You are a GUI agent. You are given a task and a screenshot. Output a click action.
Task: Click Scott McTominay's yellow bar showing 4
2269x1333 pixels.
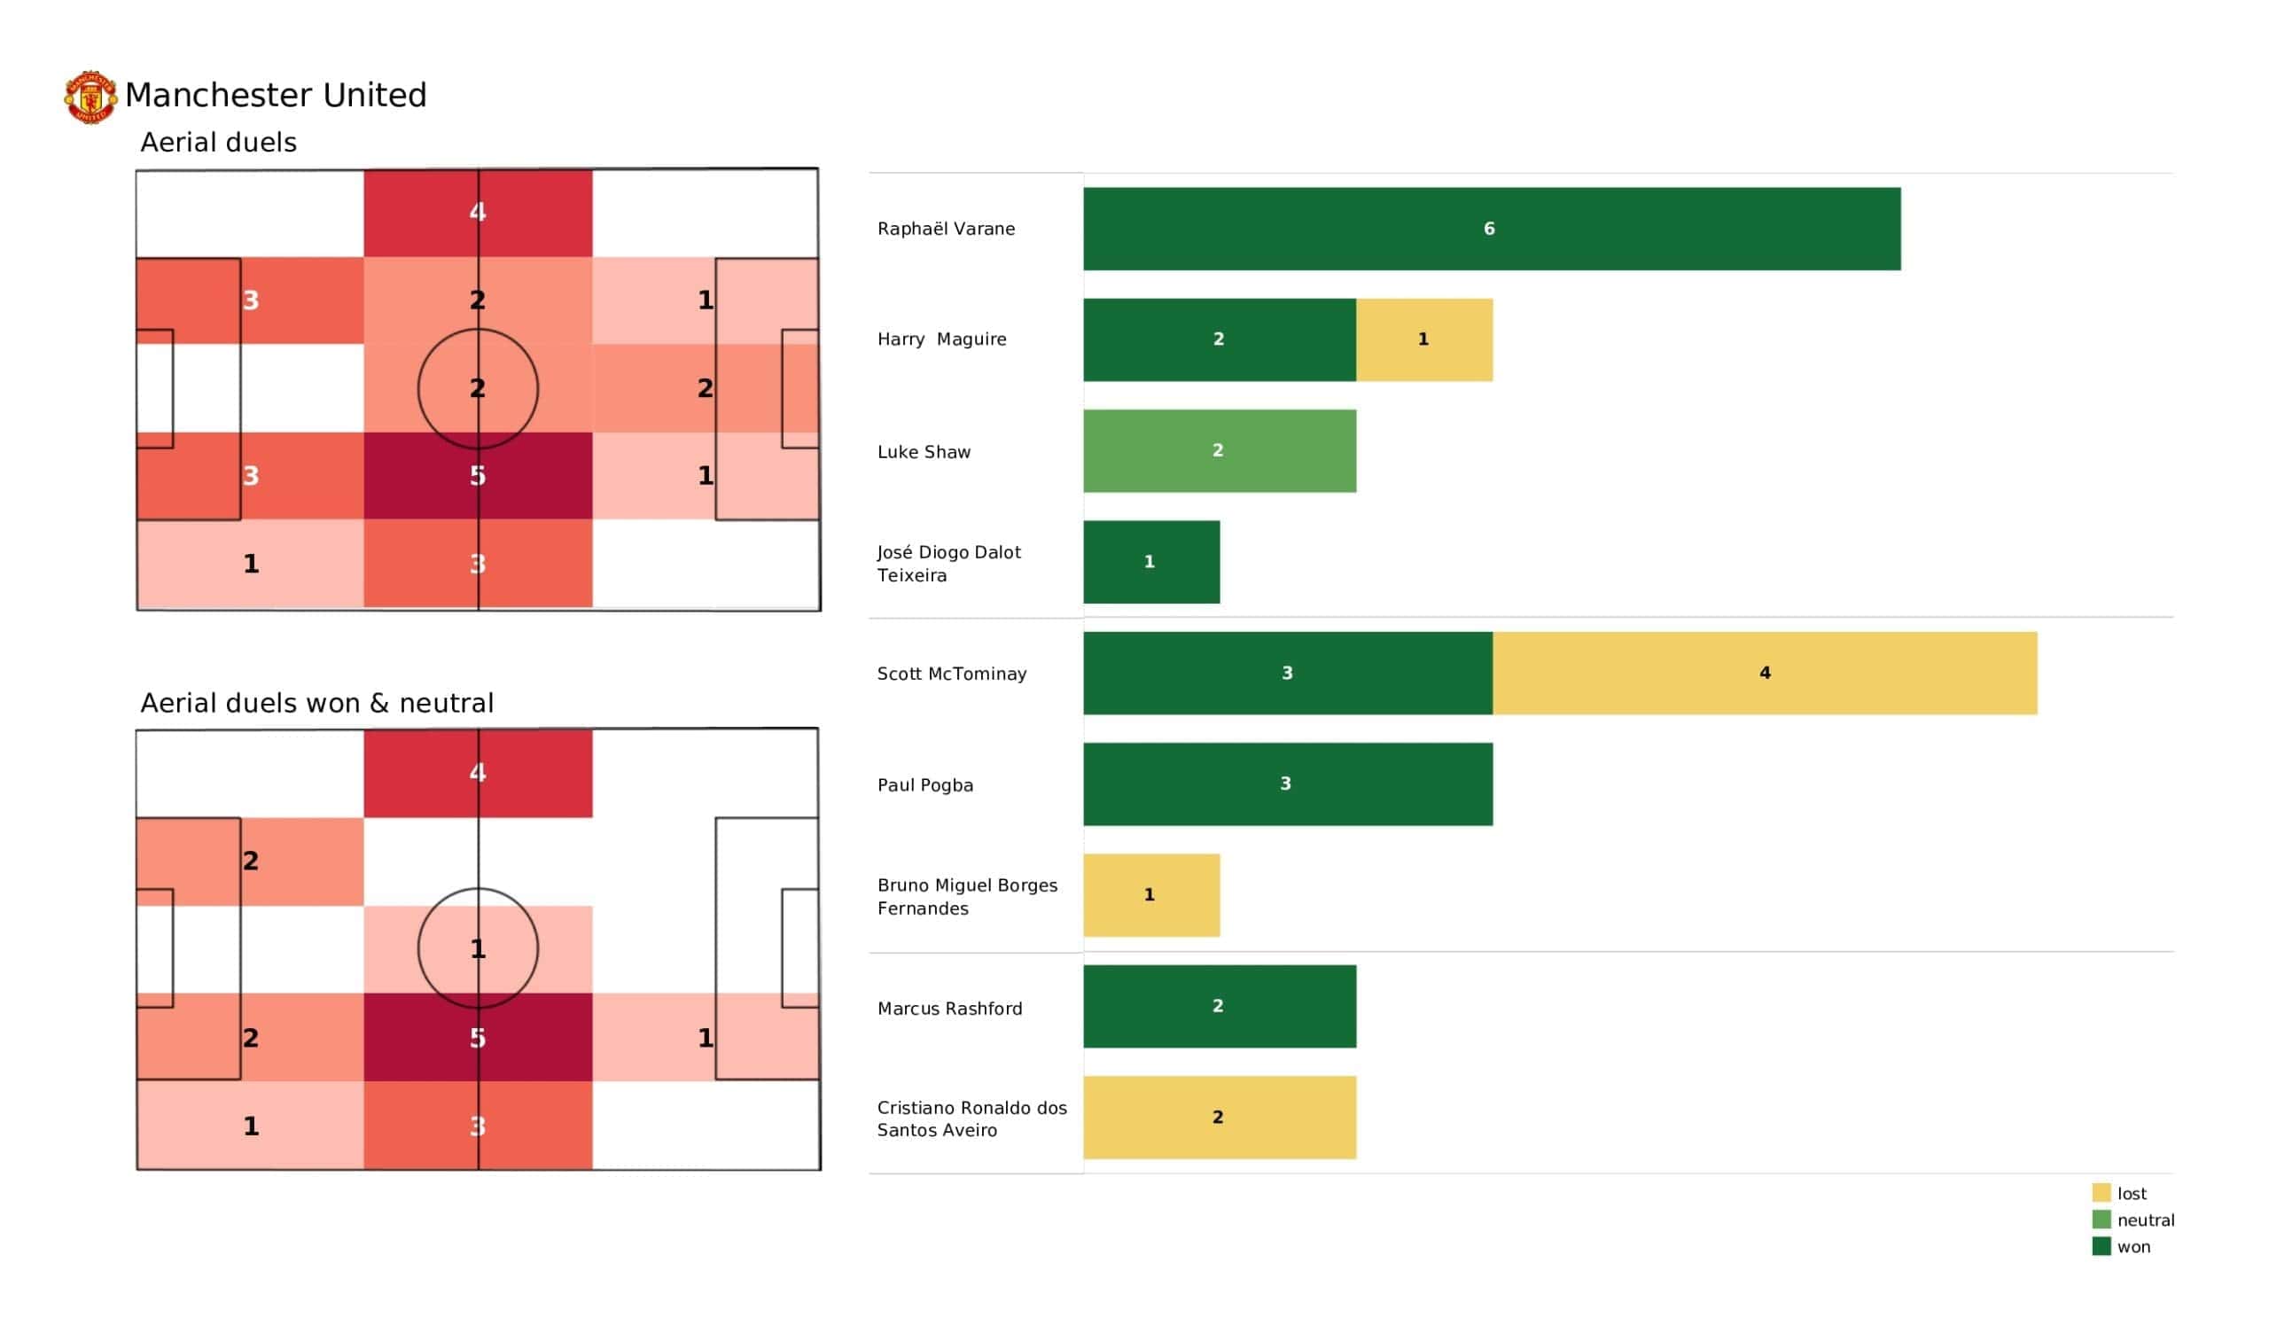tap(1764, 673)
